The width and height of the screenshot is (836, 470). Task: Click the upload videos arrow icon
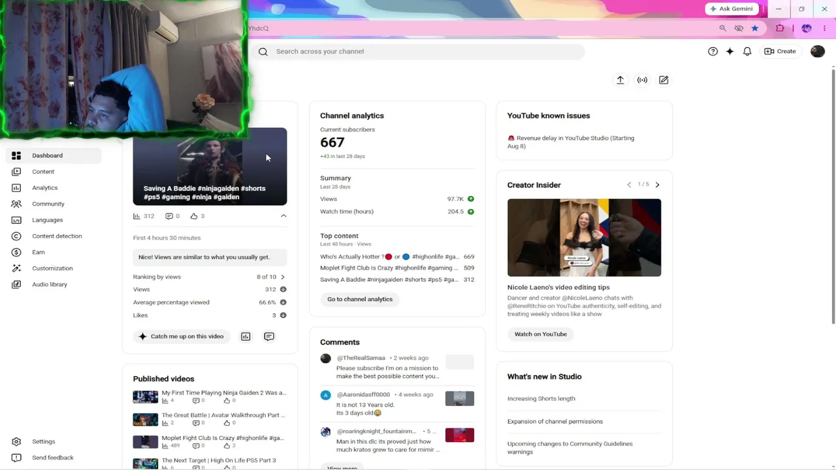pyautogui.click(x=620, y=80)
